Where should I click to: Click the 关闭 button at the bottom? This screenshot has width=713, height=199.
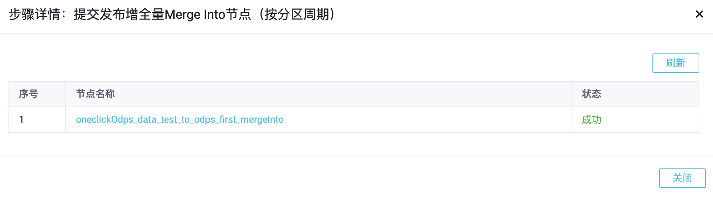[682, 178]
